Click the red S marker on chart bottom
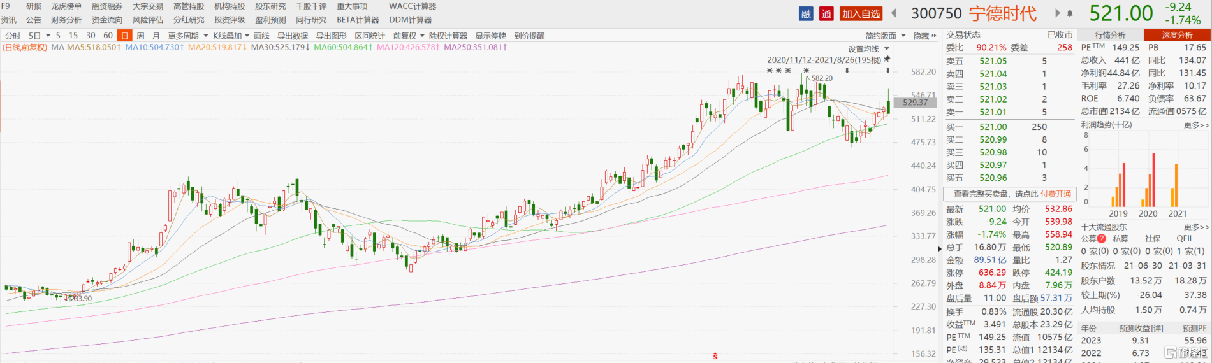The image size is (1212, 363). [x=715, y=356]
